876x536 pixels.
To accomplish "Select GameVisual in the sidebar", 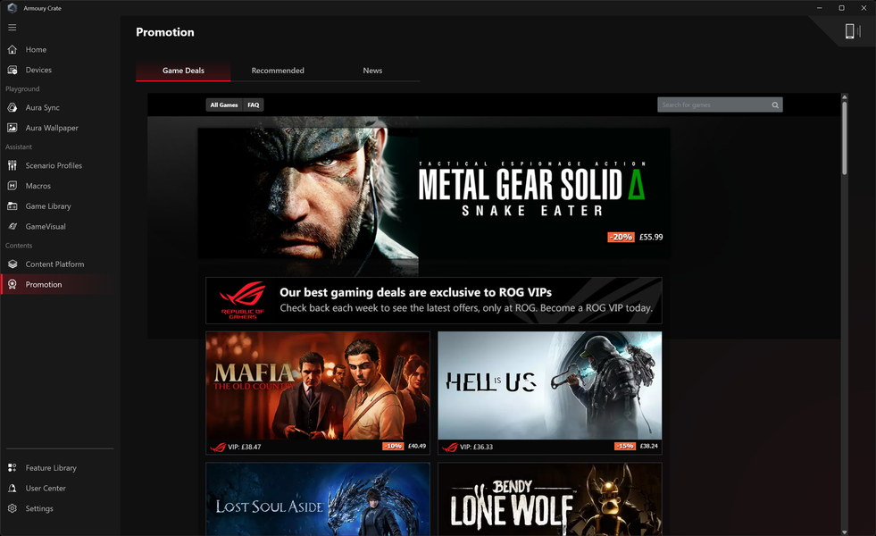I will (61, 226).
